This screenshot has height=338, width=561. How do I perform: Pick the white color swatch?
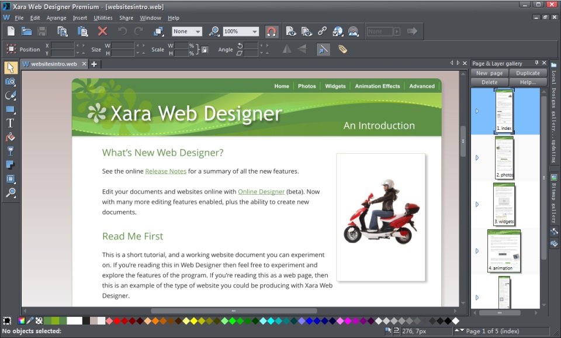coord(74,320)
